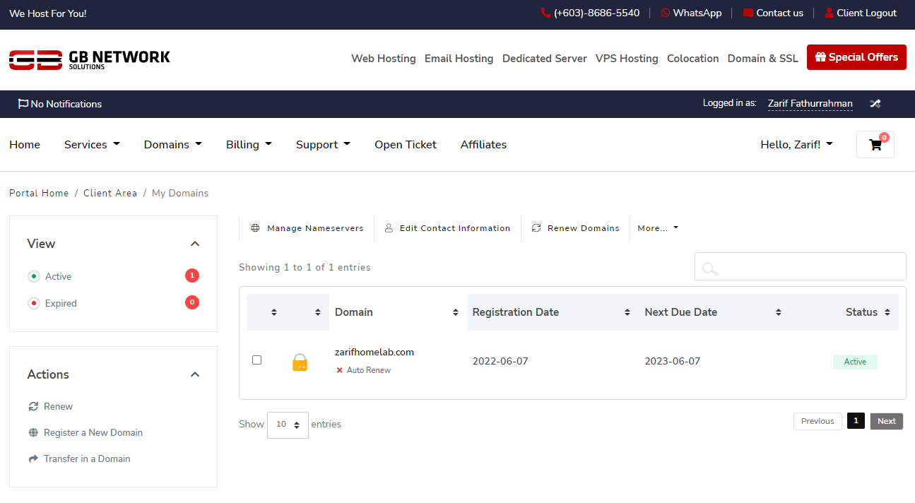Click the magnifier icon in the search box

coord(710,268)
